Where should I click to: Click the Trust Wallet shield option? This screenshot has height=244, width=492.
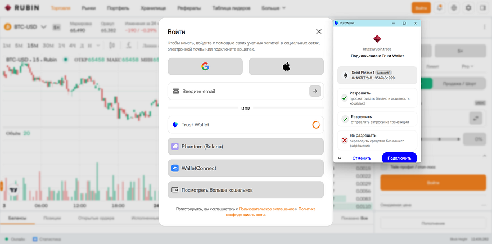(246, 124)
